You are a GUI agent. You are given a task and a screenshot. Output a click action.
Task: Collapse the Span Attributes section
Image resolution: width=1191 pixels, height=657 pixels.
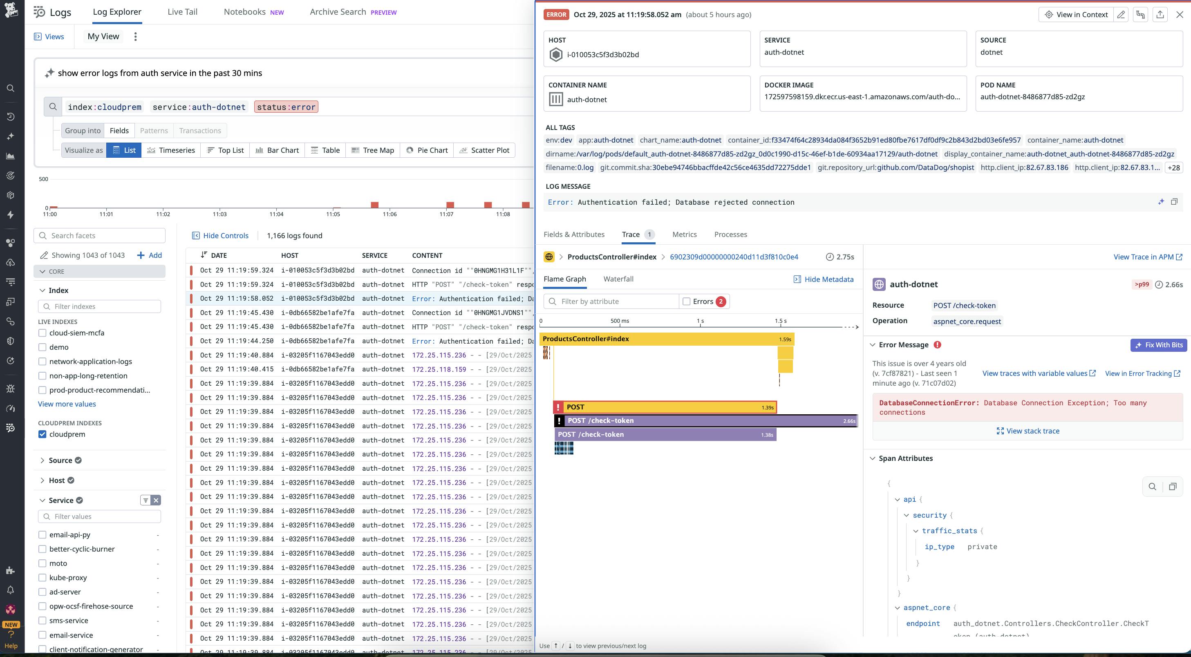point(873,458)
